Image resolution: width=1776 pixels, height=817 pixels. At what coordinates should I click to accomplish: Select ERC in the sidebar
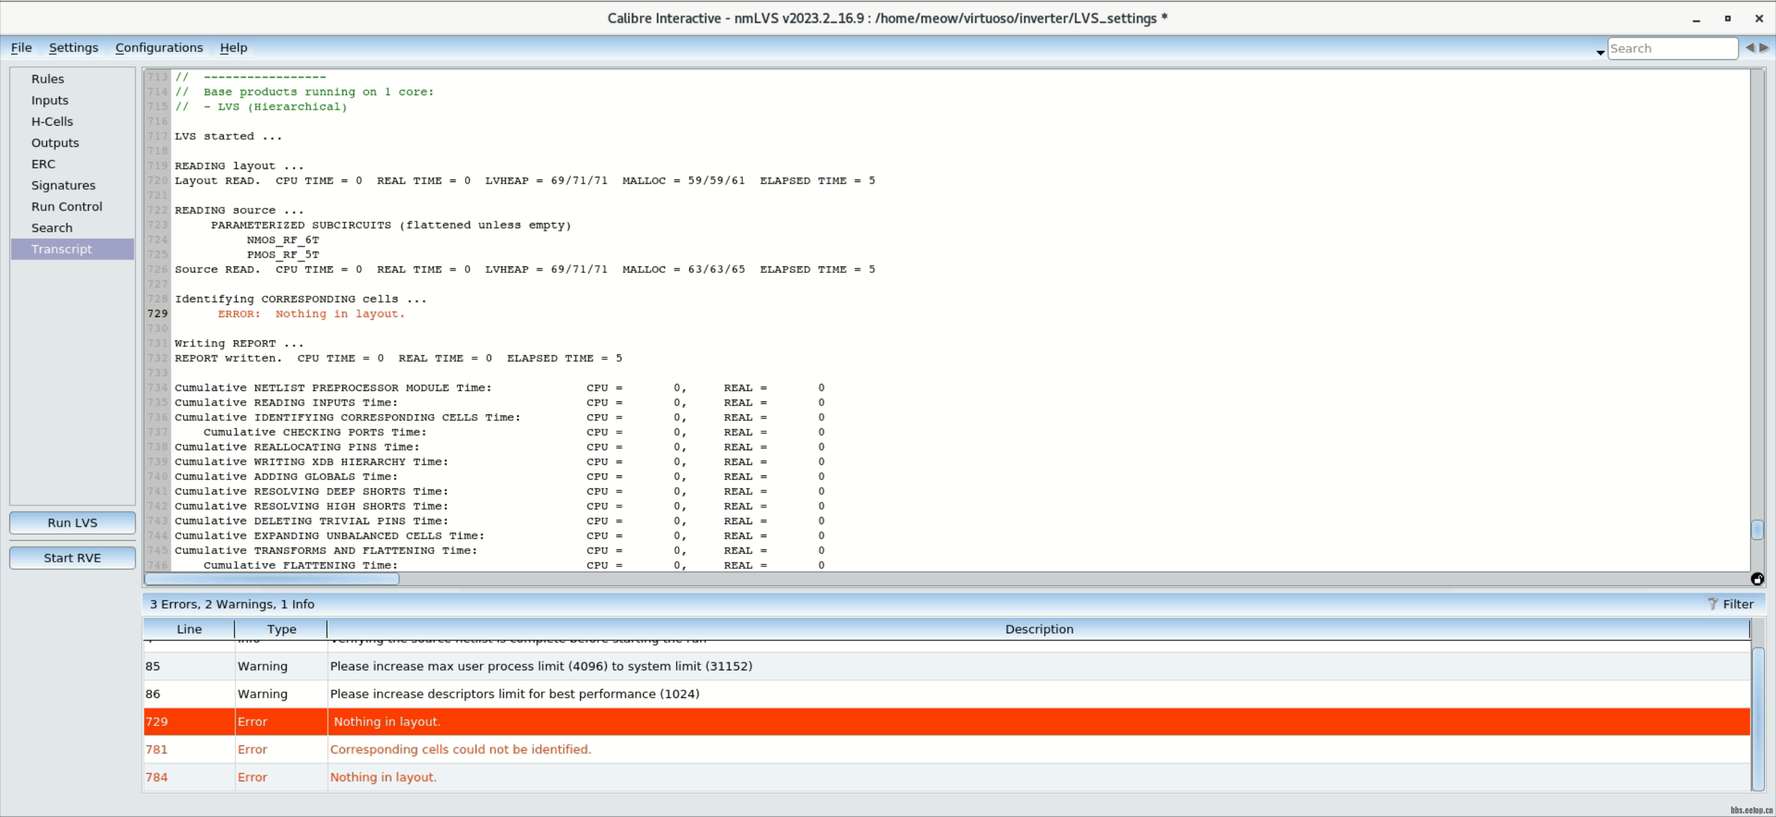pos(43,163)
